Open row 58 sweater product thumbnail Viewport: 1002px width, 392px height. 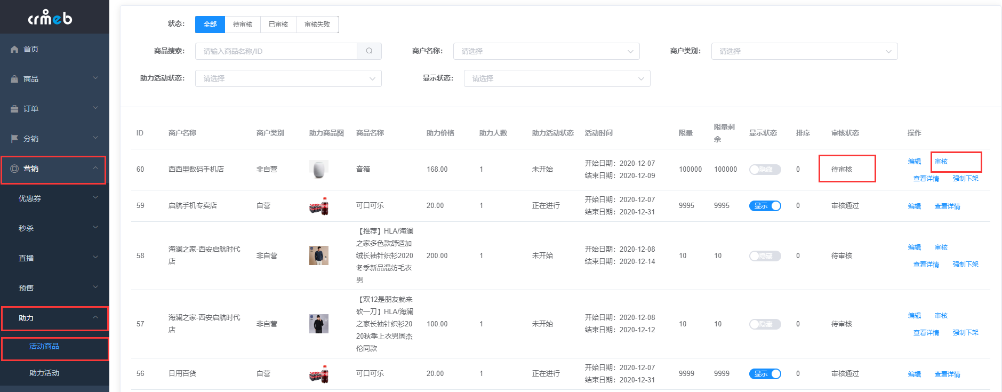pyautogui.click(x=319, y=255)
